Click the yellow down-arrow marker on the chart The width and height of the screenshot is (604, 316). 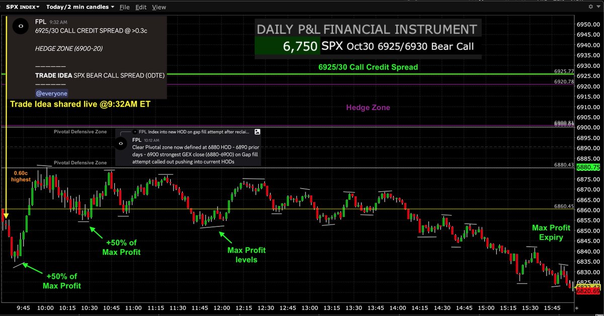click(6, 215)
